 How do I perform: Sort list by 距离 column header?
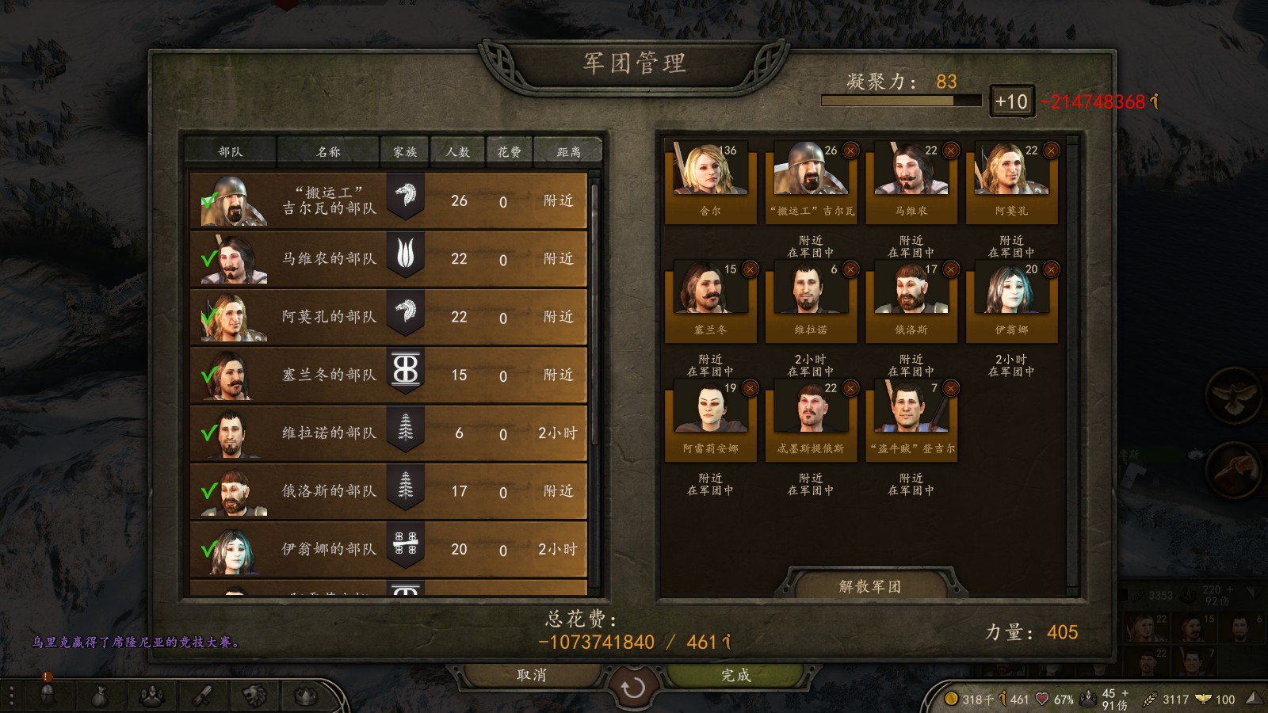(x=568, y=151)
